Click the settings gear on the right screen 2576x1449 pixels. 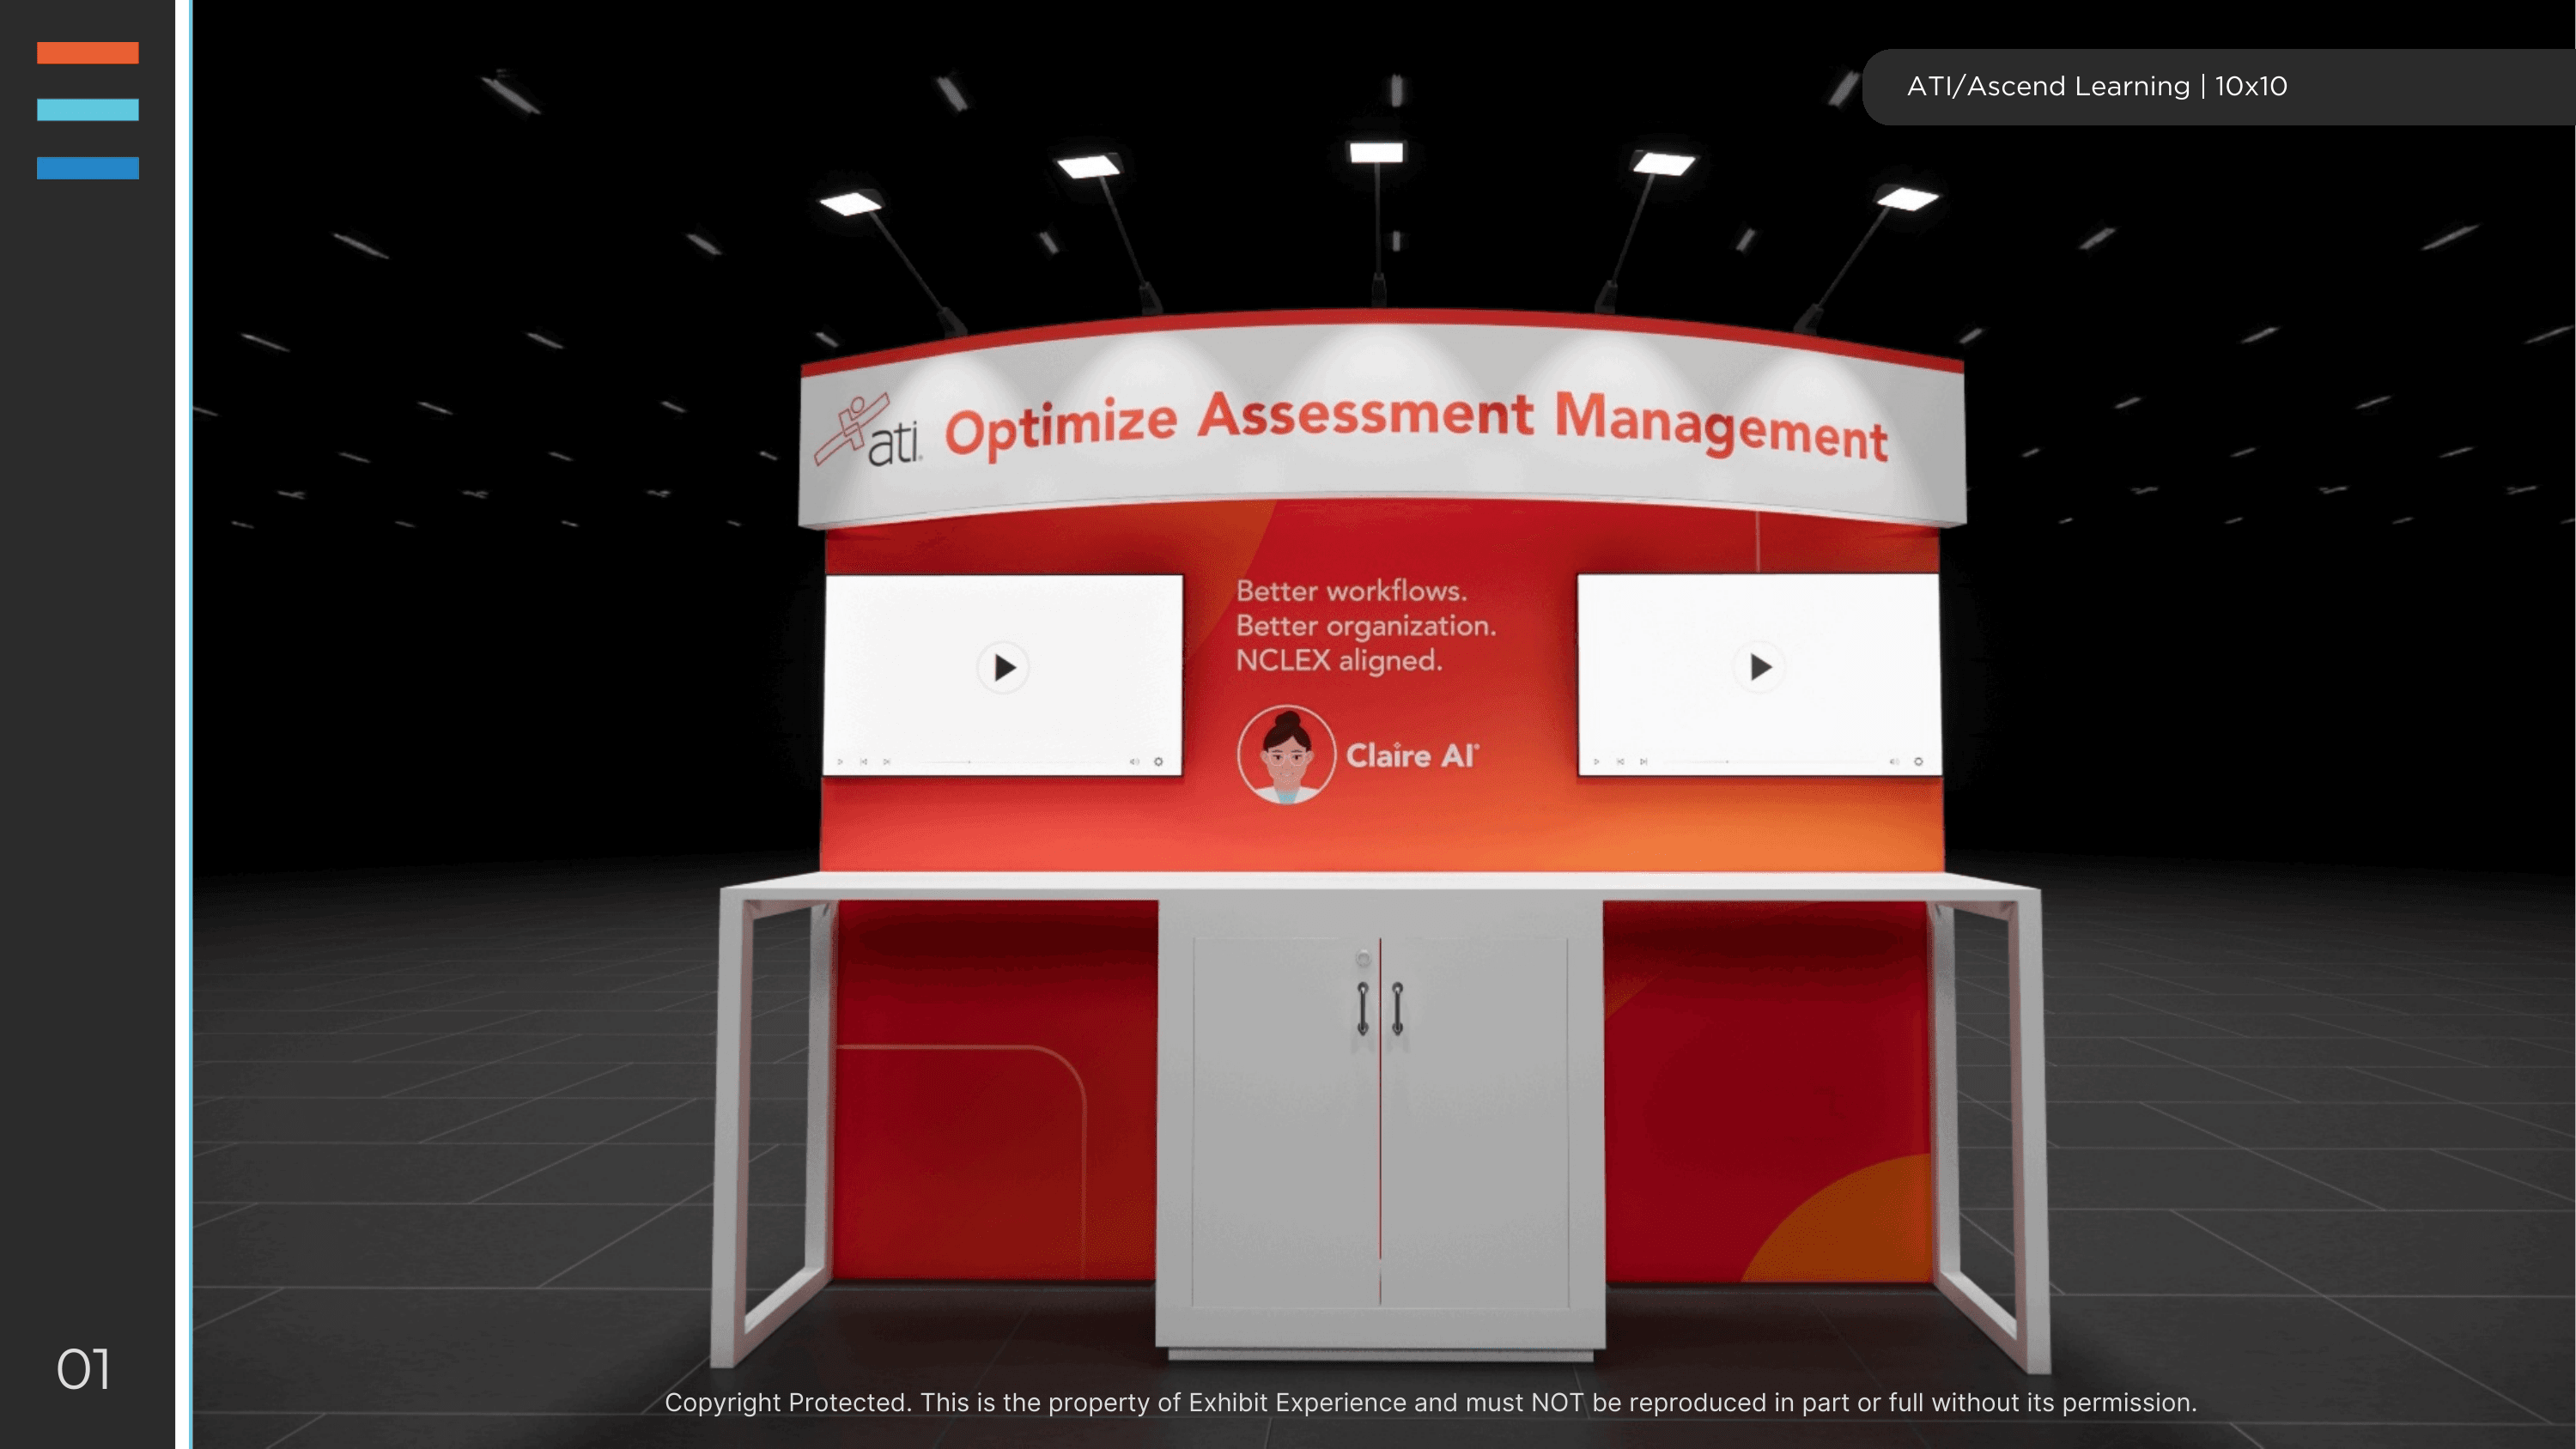[x=1919, y=762]
